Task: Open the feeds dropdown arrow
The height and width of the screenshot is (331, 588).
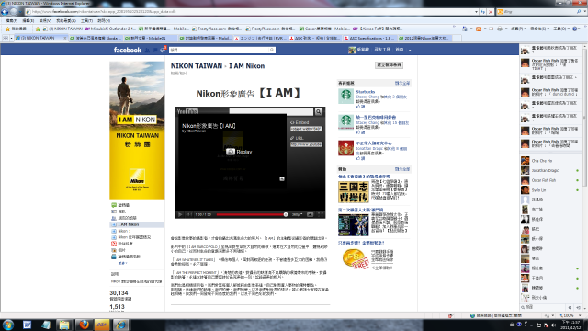Action: pyautogui.click(x=484, y=29)
